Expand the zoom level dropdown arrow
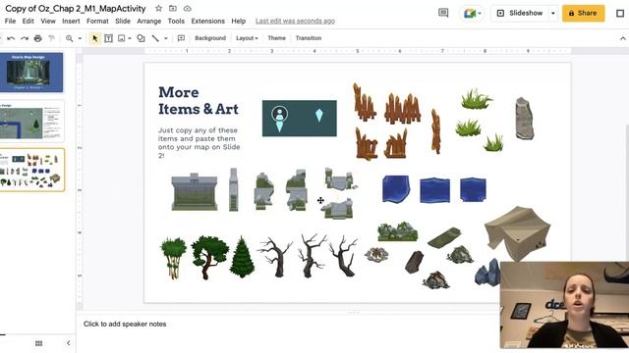 pos(80,38)
